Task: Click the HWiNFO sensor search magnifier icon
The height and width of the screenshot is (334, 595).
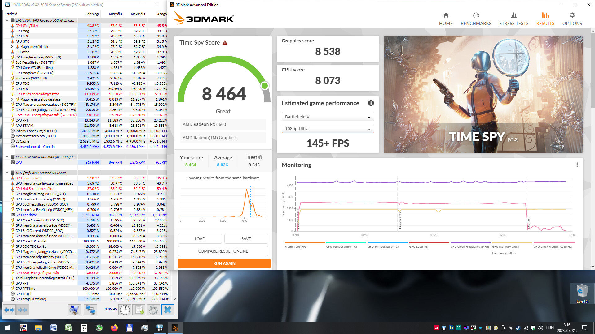Action: tap(74, 310)
